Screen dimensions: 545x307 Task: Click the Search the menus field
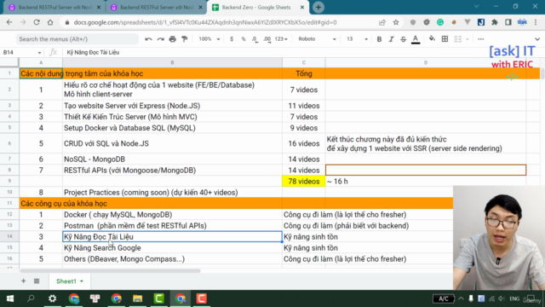pos(77,39)
